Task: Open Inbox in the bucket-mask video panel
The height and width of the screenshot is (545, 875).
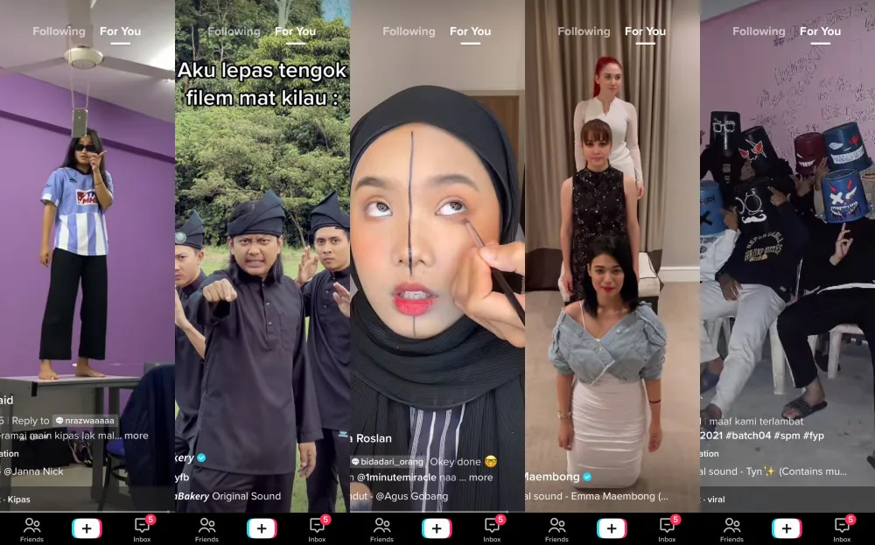Action: tap(842, 528)
